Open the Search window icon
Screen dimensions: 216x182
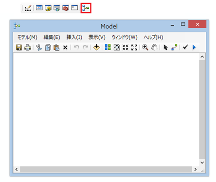(x=57, y=8)
